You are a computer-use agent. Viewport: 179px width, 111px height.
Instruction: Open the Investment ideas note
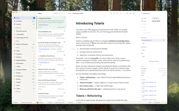(x=51, y=96)
